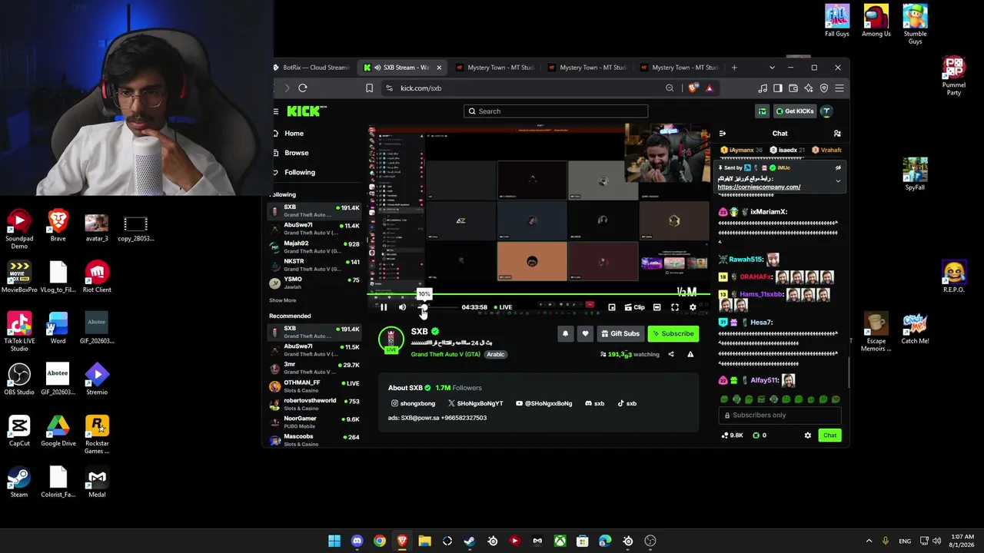This screenshot has width=984, height=553.
Task: Close the SXB Stream tab
Action: 439,68
